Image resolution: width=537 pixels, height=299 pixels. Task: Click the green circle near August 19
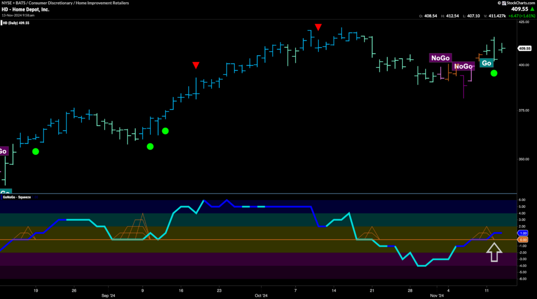[36, 152]
